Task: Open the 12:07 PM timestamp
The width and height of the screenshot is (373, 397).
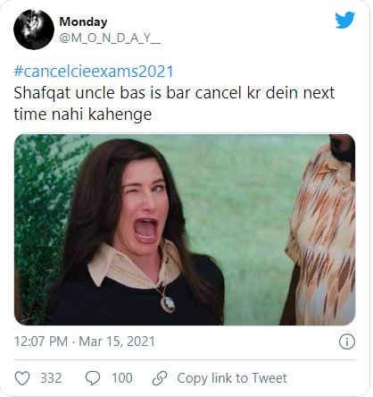Action: [41, 342]
